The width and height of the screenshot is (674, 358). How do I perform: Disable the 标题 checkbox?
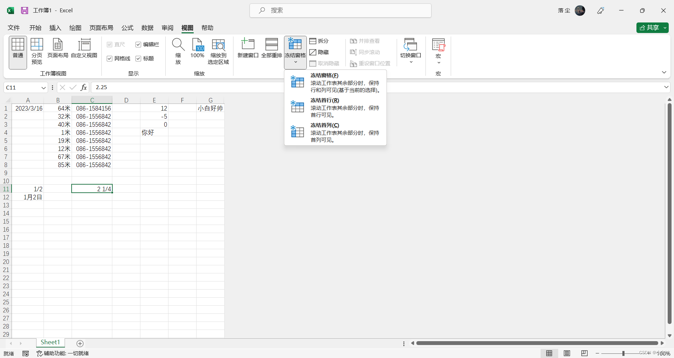tap(138, 58)
